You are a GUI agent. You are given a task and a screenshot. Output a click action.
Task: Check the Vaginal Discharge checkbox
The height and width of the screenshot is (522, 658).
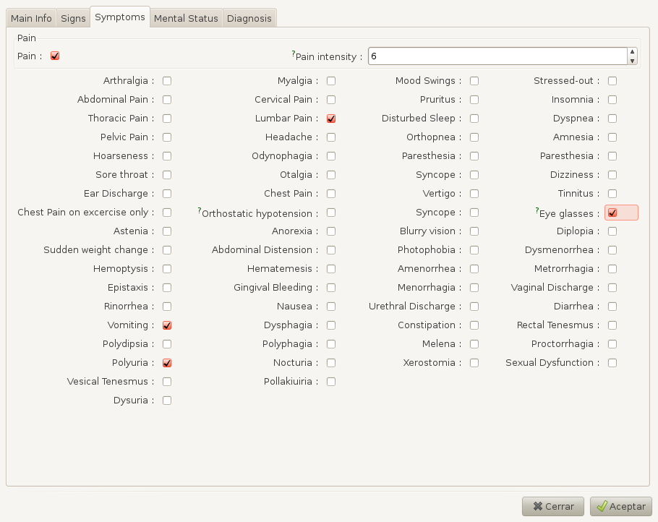coord(612,288)
